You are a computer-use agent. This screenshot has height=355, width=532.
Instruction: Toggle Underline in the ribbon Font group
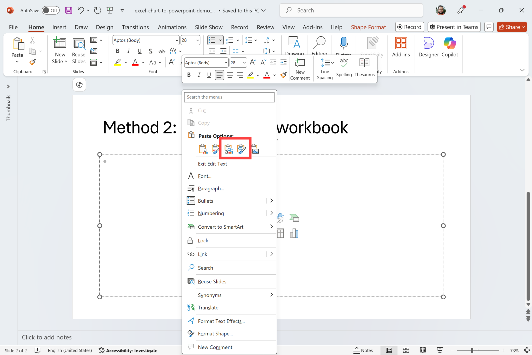point(139,51)
